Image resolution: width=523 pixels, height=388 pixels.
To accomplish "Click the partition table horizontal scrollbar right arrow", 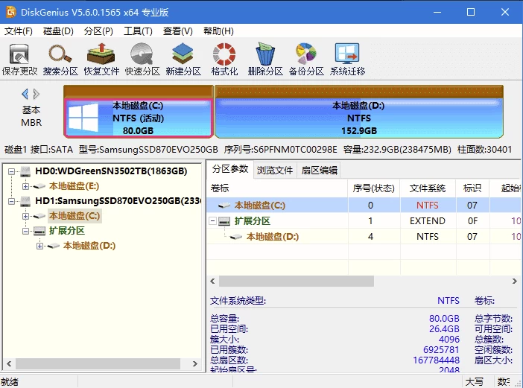I will pyautogui.click(x=513, y=282).
